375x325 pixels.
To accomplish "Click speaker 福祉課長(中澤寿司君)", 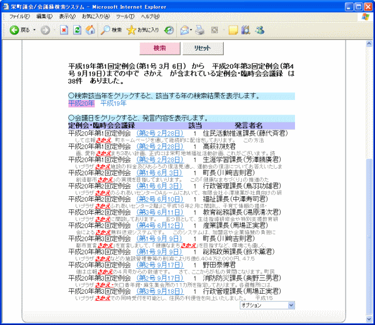I will click(236, 199).
